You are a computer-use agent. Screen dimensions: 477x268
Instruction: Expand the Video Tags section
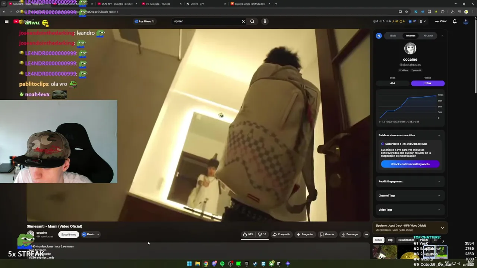[x=410, y=210]
